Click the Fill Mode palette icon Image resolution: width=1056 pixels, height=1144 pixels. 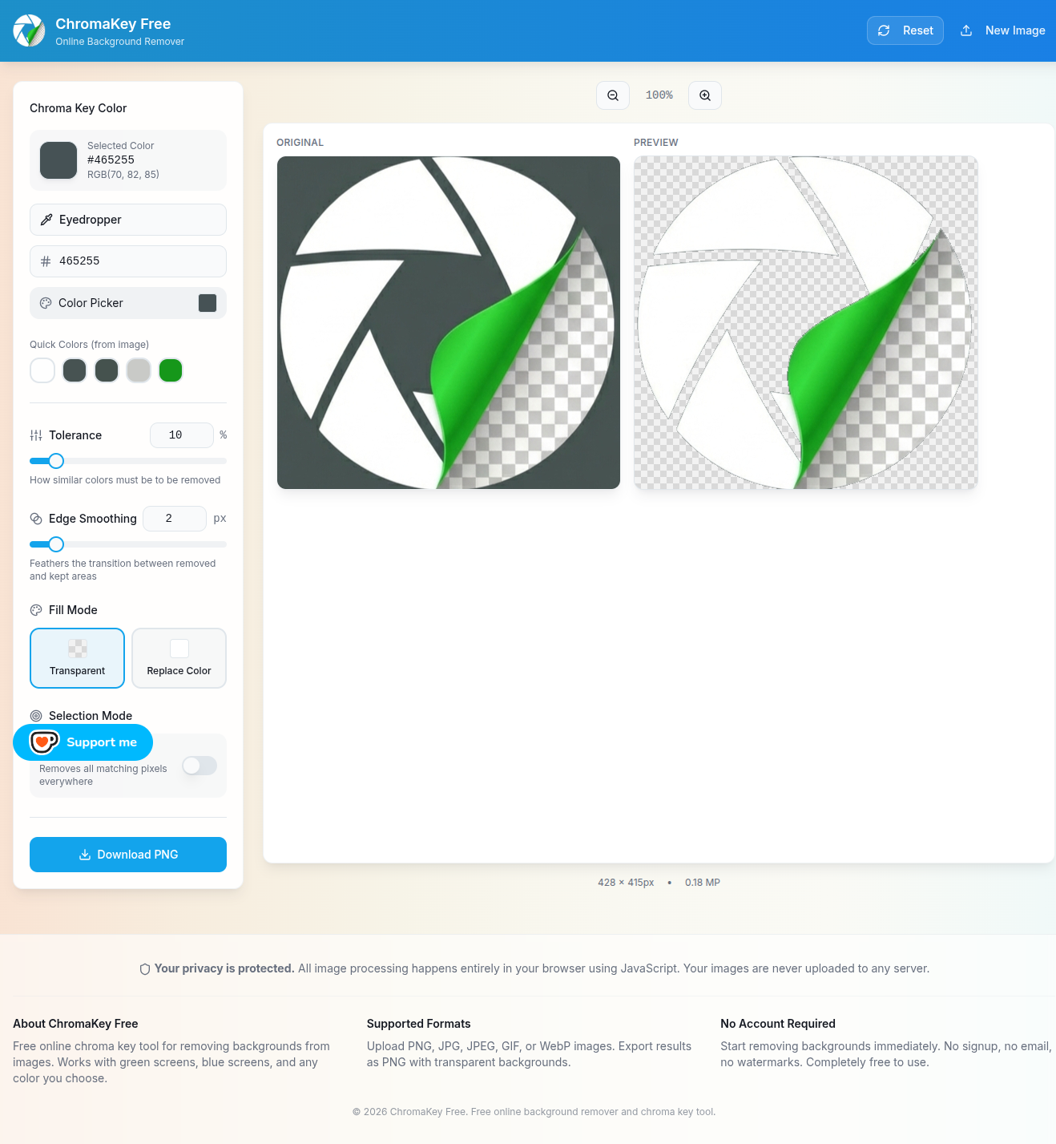36,610
